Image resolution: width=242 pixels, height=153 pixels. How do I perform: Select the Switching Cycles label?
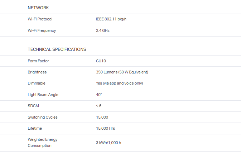click(43, 117)
